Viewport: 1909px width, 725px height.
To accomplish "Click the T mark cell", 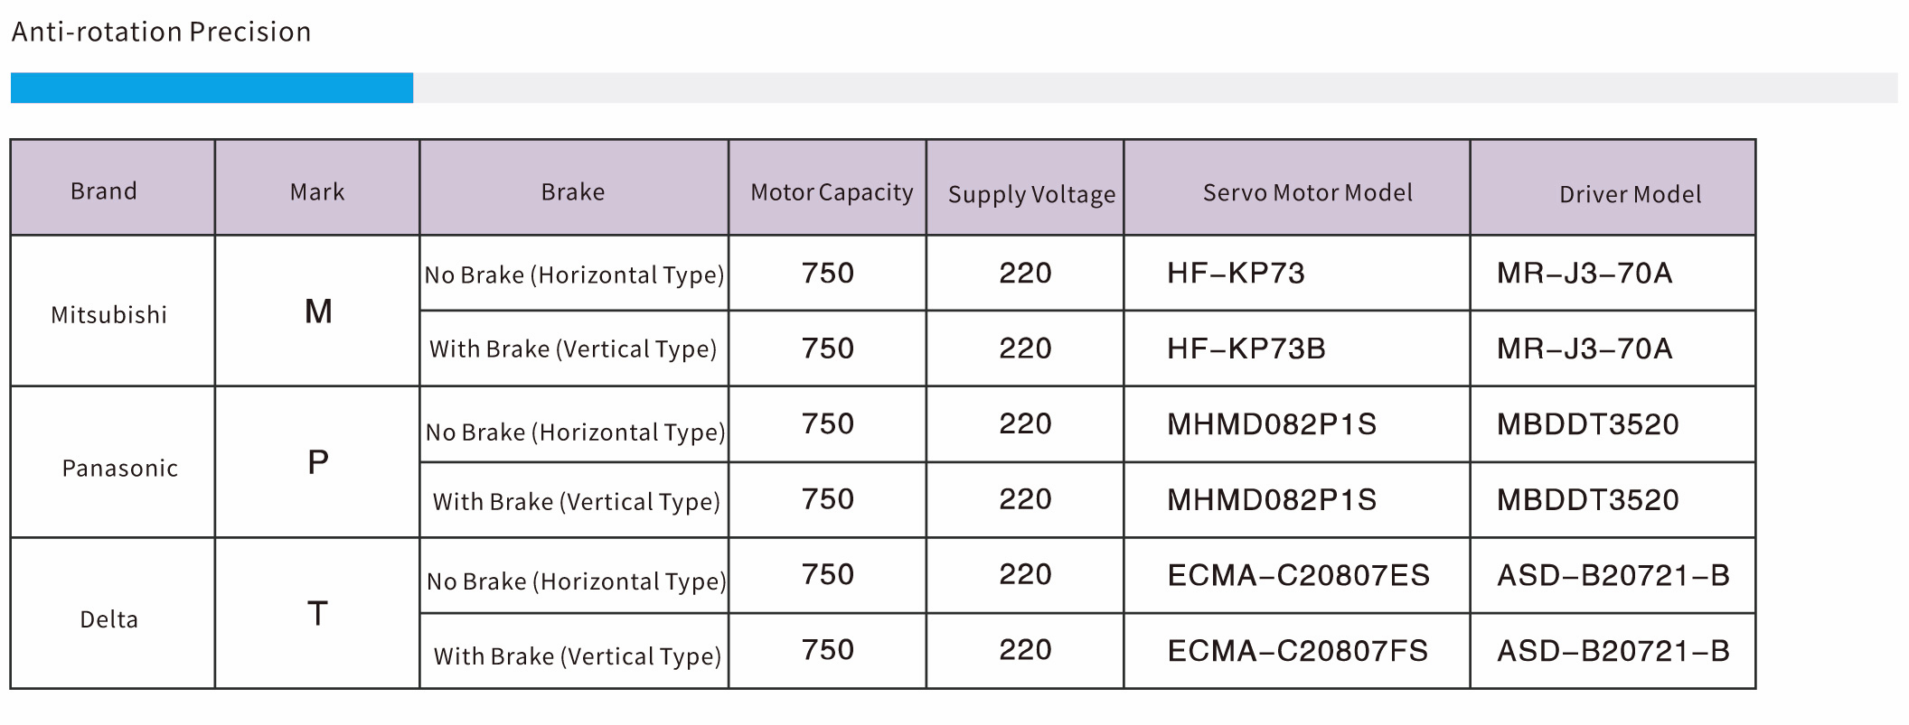I will (x=318, y=614).
